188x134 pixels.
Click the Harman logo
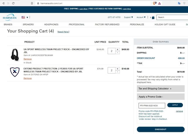(x=10, y=17)
